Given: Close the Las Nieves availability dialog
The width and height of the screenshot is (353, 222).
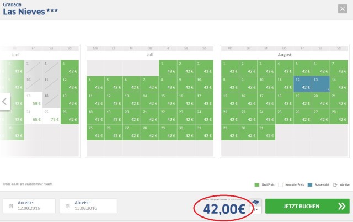Looking at the screenshot, I should coord(342,9).
